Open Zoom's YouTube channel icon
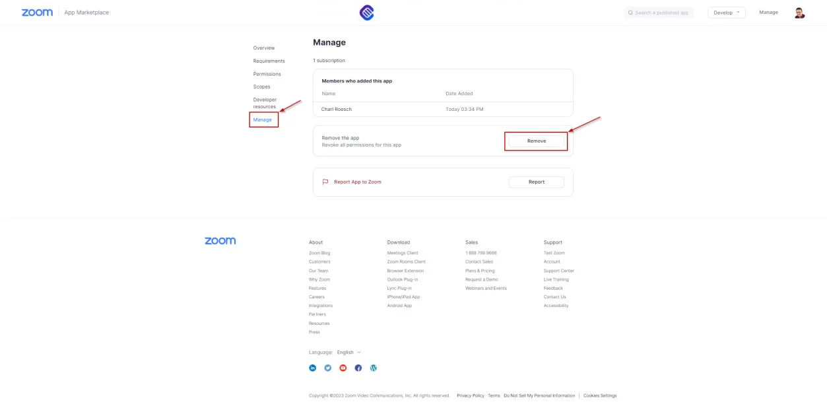 tap(343, 368)
